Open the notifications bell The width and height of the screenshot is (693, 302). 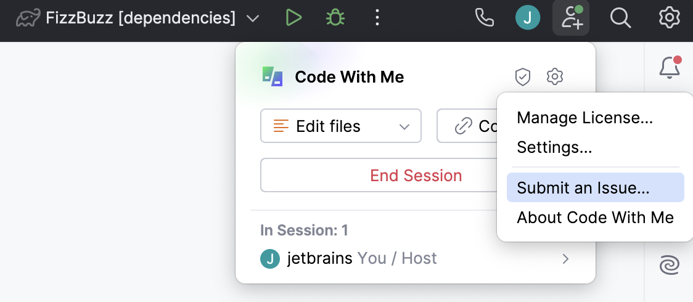click(669, 68)
